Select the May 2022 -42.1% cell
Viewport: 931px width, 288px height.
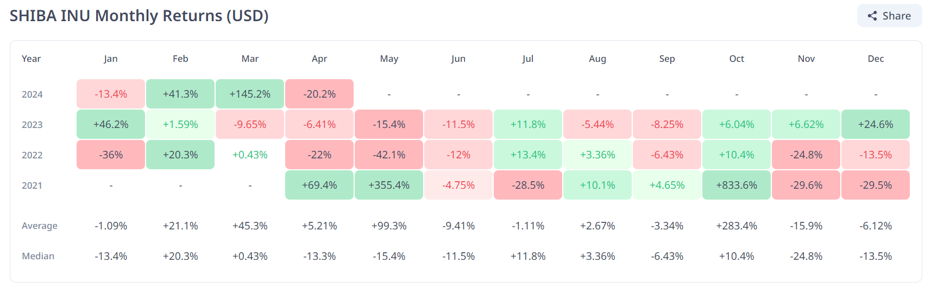(x=389, y=155)
